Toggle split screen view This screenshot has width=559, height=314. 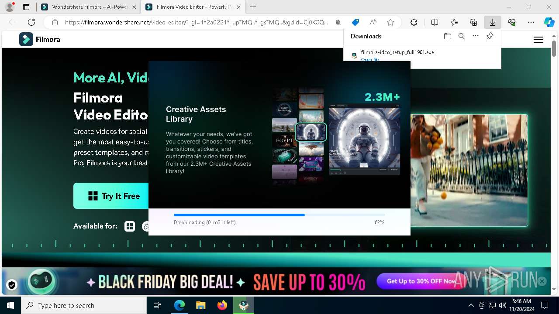click(435, 22)
